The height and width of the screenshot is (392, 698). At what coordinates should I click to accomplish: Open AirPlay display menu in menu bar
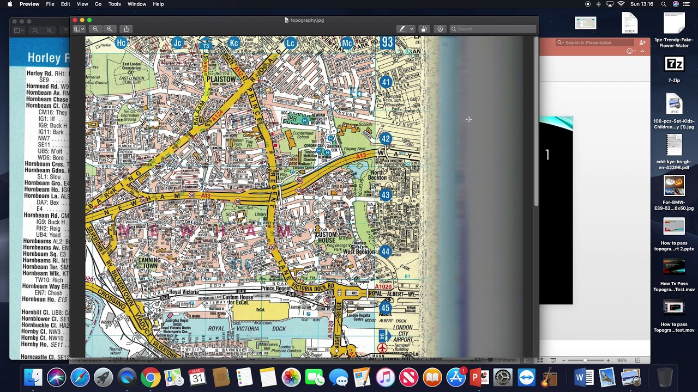[610, 4]
